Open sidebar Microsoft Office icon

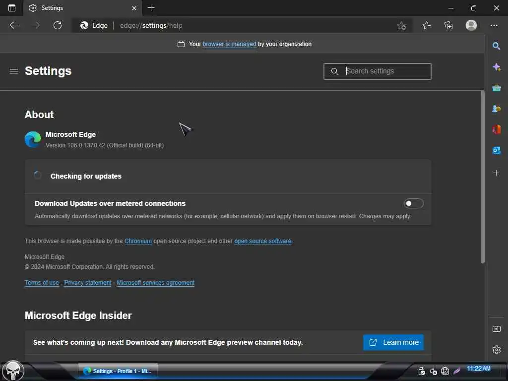click(x=496, y=129)
